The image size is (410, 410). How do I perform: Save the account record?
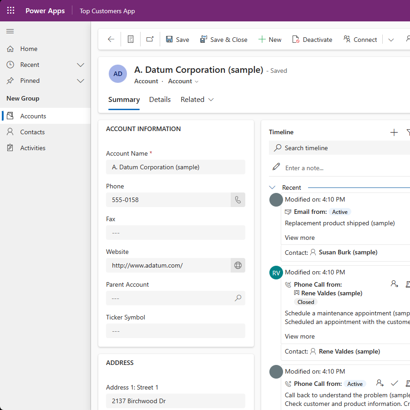177,40
